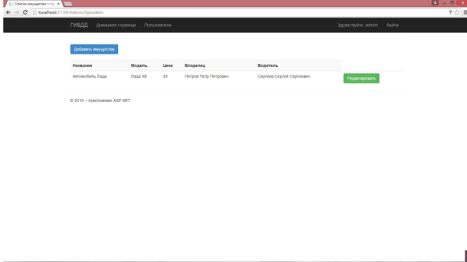The image size is (467, 262).
Task: Minimize the Chrome window
Action: pyautogui.click(x=444, y=2)
